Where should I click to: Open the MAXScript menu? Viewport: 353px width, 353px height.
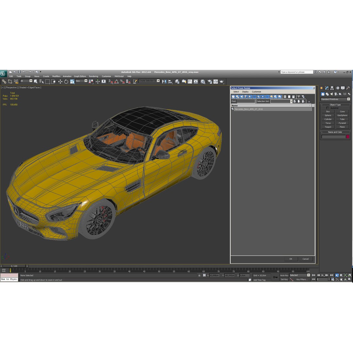point(119,76)
